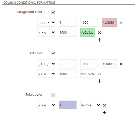Delete the #a9e8ac background color rule
The image size is (137, 118).
point(99,33)
